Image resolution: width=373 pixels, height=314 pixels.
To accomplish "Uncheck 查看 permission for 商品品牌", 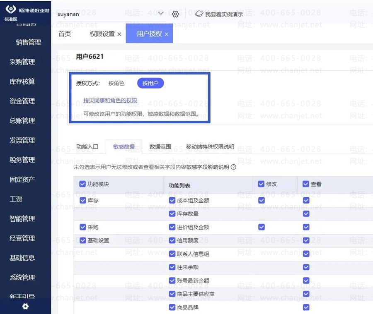I will 306,307.
